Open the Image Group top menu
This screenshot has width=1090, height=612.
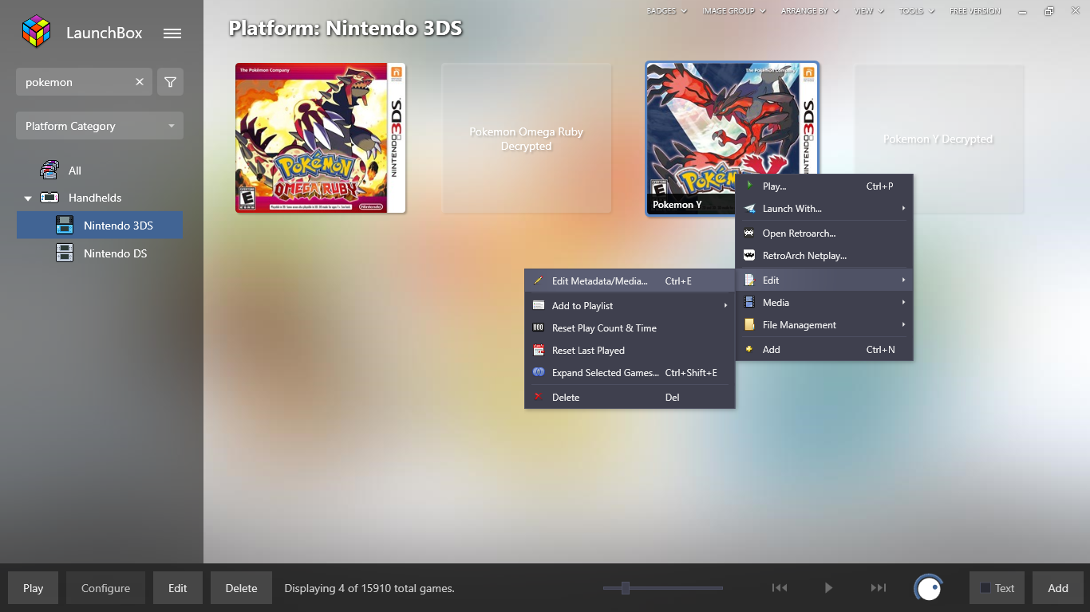[x=734, y=11]
